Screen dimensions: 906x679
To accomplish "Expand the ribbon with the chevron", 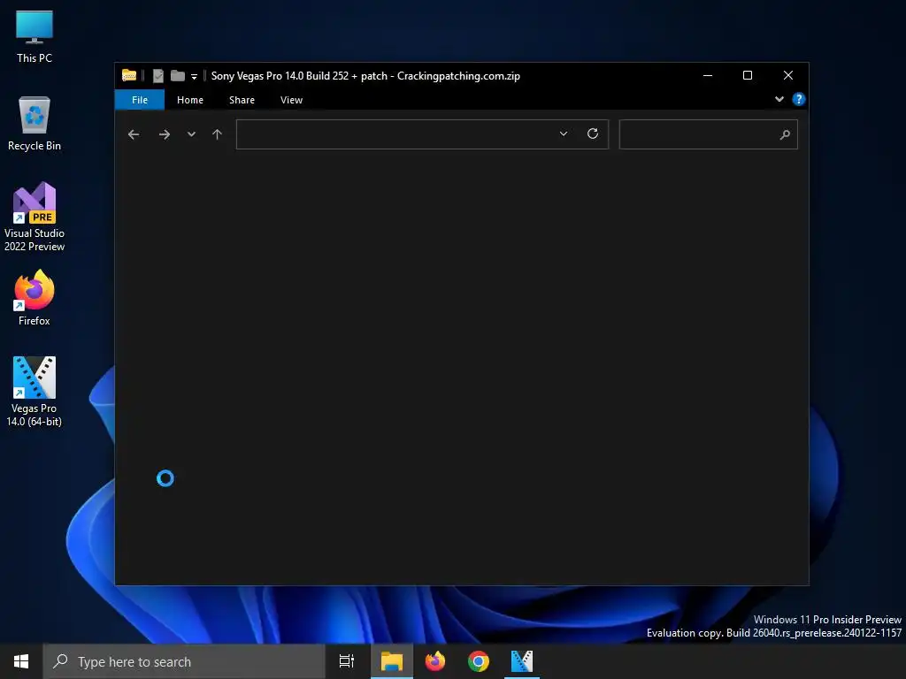I will (779, 99).
